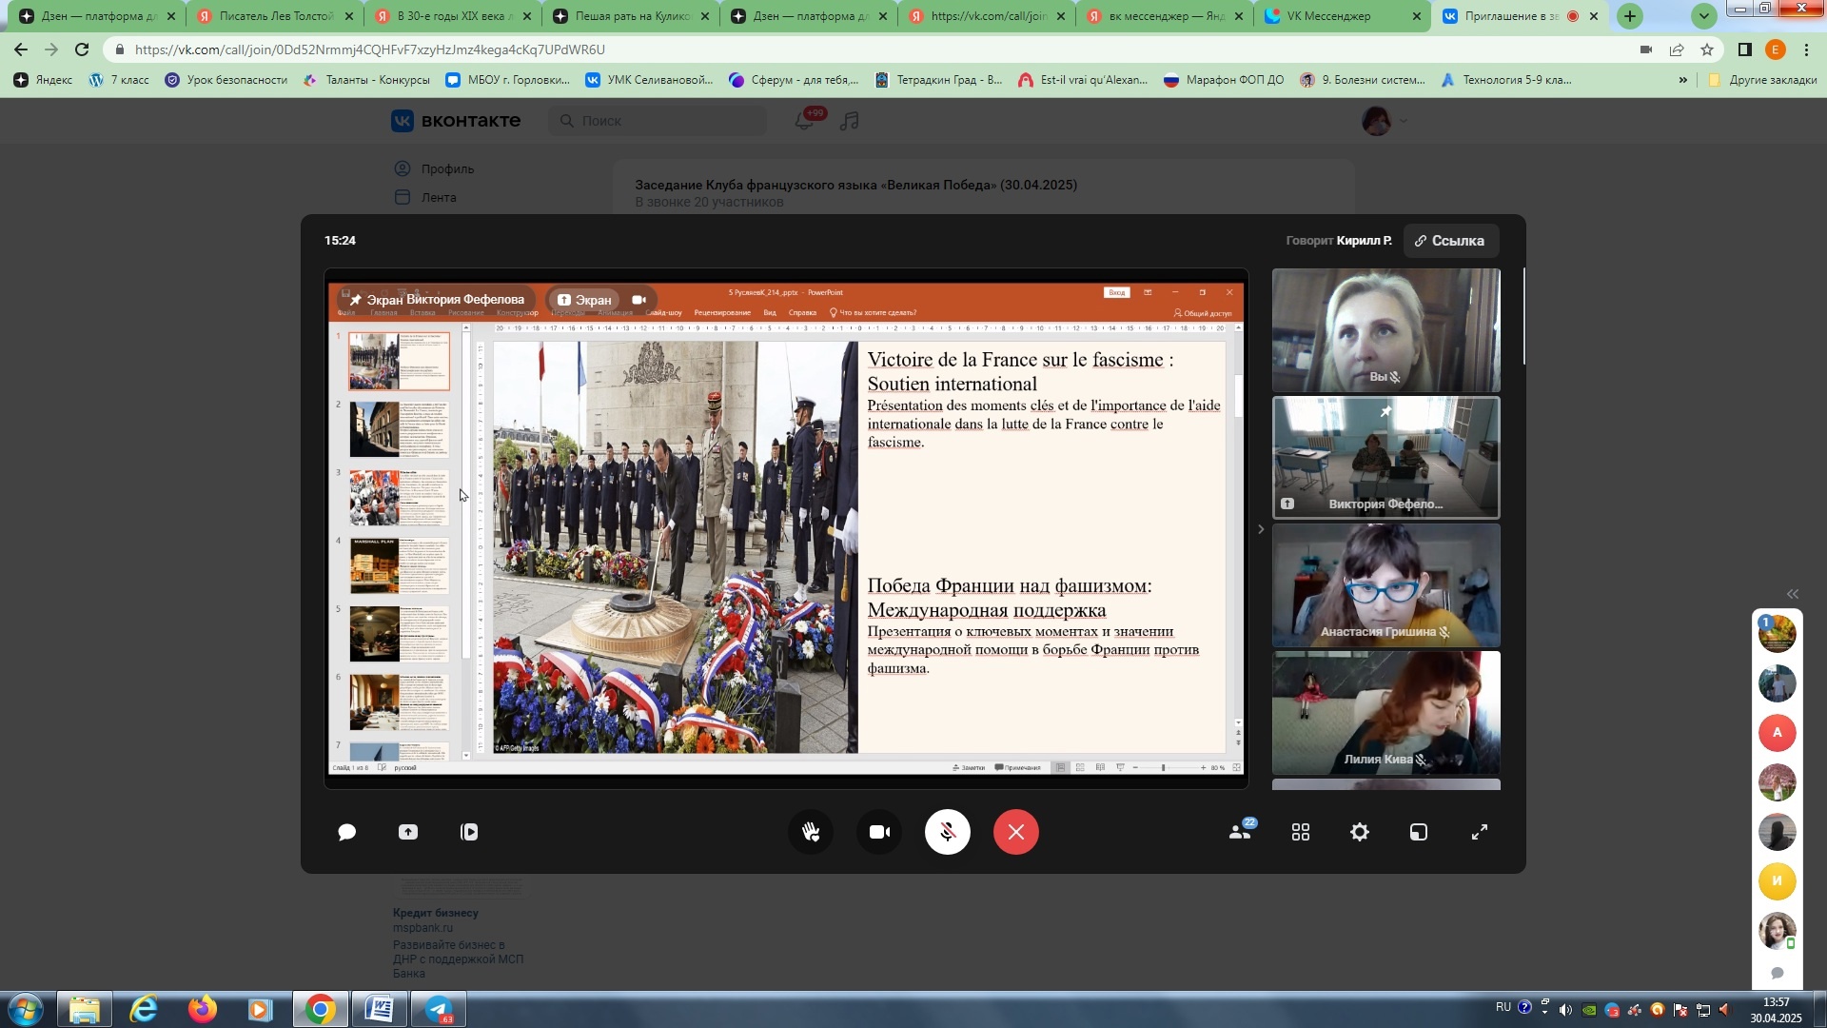Open a new browser tab
Image resolution: width=1827 pixels, height=1028 pixels.
(1630, 16)
